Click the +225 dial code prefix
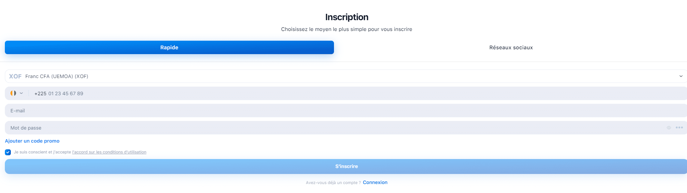The image size is (687, 193). [40, 94]
